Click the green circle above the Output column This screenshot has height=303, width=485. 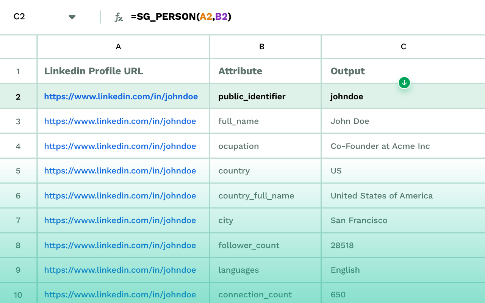point(404,83)
